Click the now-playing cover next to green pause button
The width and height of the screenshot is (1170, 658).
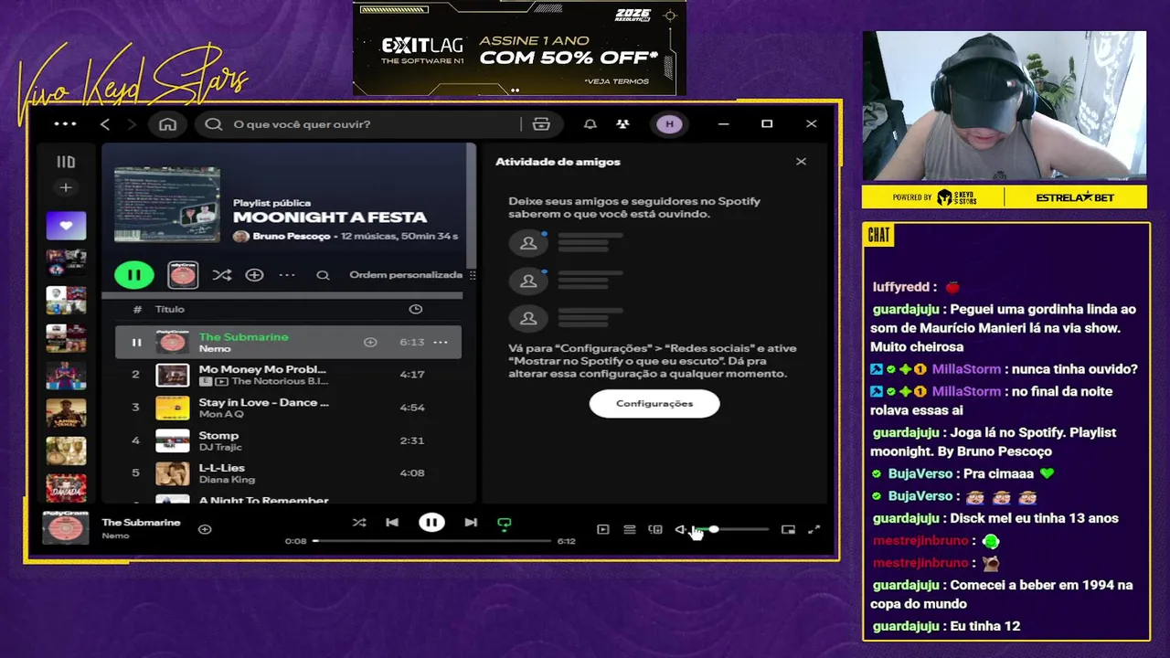(183, 274)
